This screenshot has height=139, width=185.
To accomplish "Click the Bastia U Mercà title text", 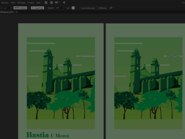I will (47, 135).
